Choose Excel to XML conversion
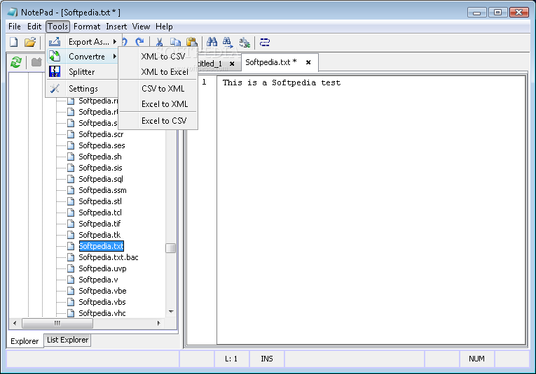This screenshot has width=536, height=374. [x=158, y=104]
